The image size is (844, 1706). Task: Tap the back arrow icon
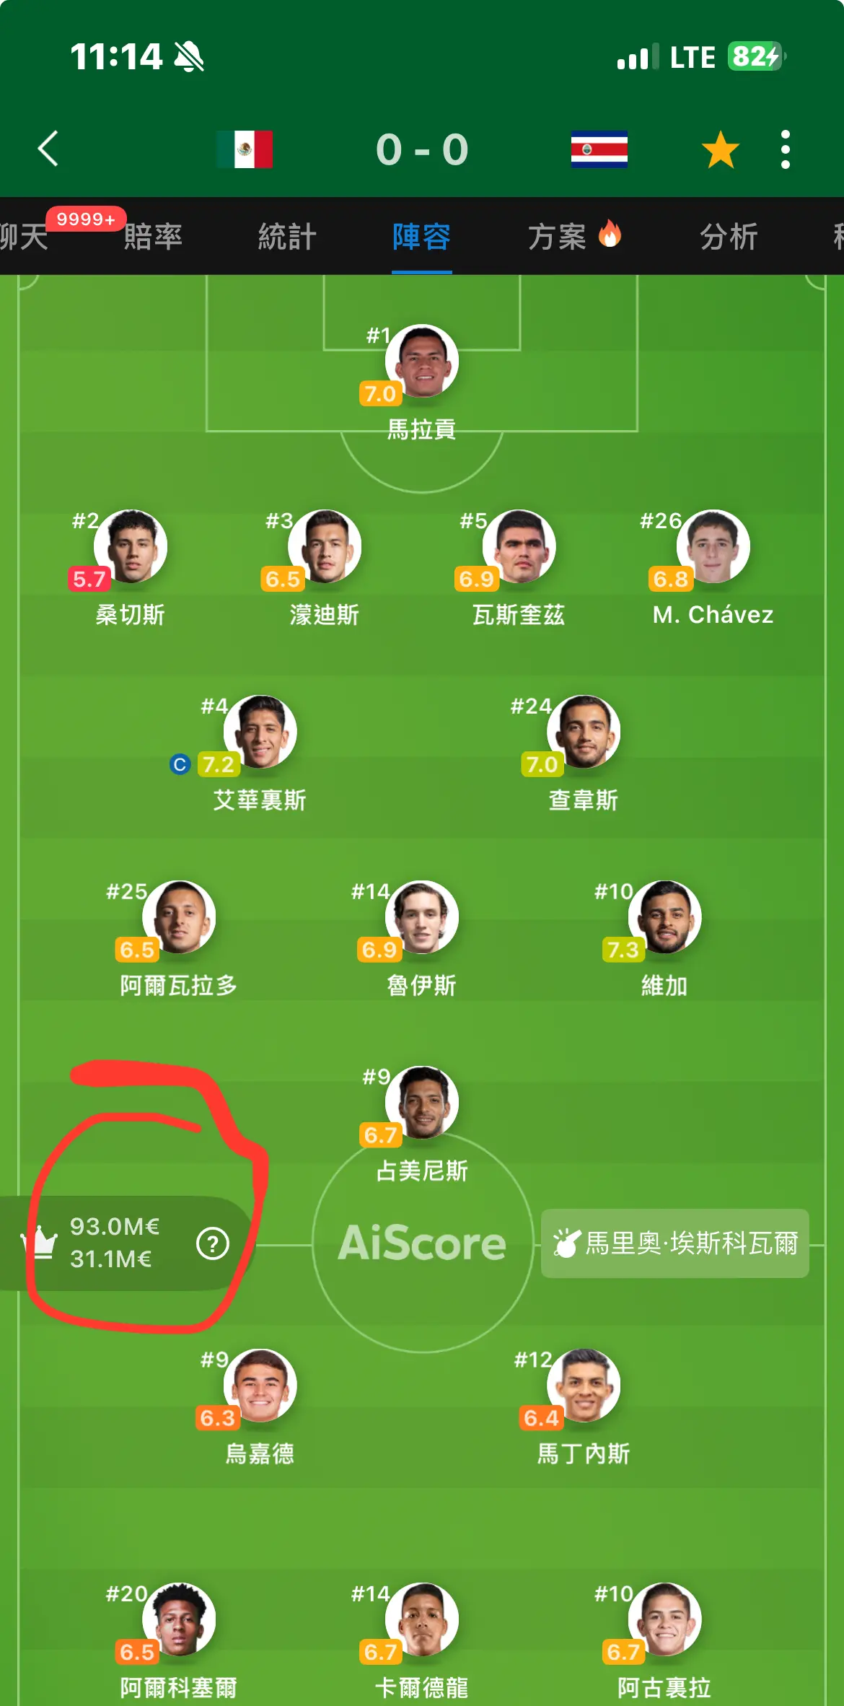pos(48,149)
